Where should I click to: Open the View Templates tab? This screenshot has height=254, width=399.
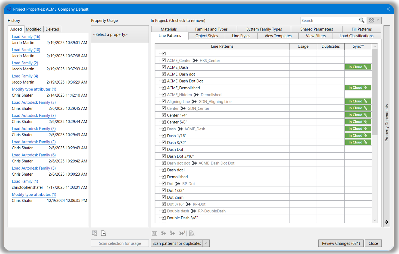[278, 36]
